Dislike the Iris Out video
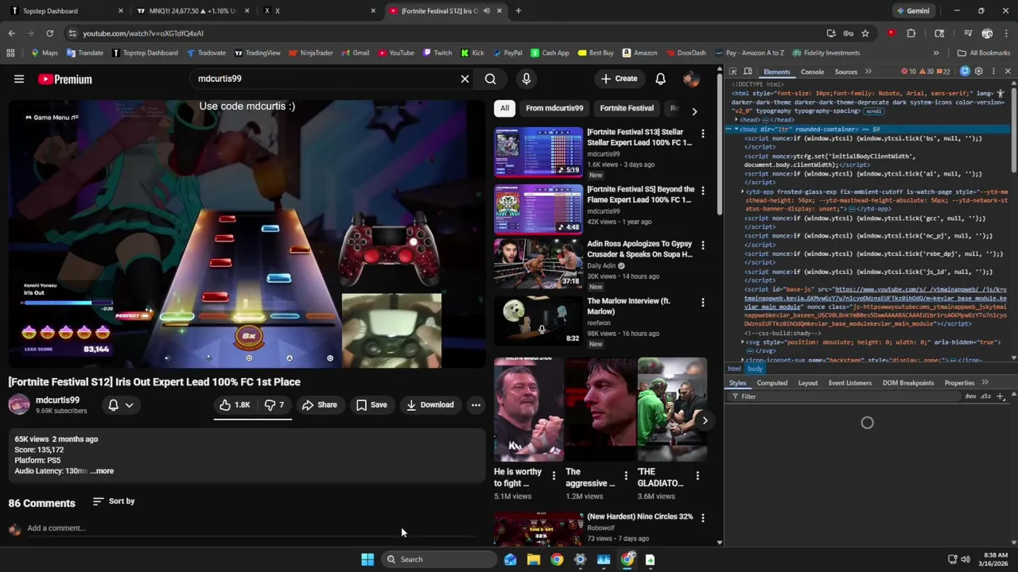The image size is (1018, 572). click(274, 404)
